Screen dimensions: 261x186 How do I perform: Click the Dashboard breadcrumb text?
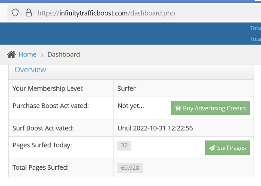point(64,54)
